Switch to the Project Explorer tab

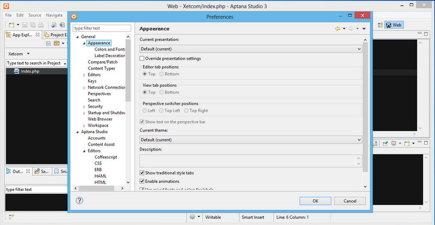[55, 35]
